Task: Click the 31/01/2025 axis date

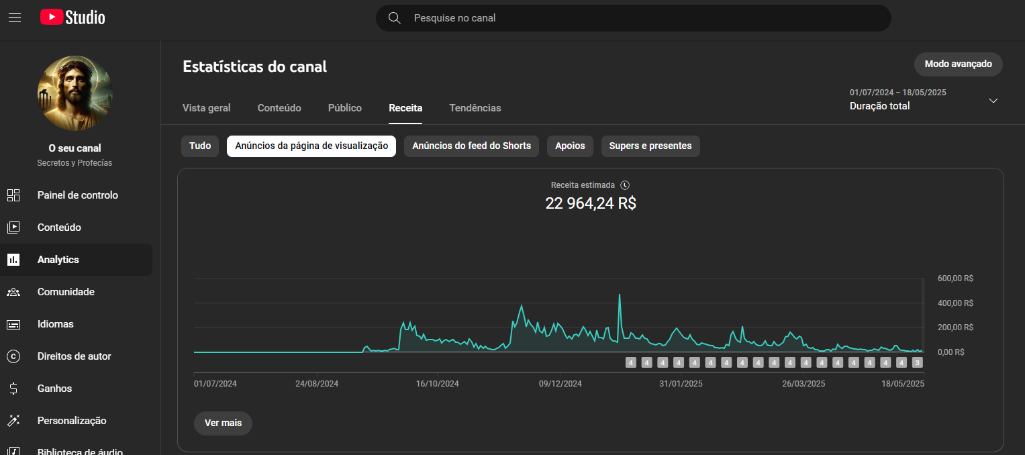Action: [x=681, y=384]
